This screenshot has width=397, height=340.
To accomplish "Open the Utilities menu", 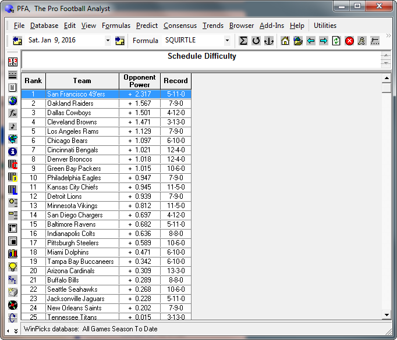I will click(x=325, y=26).
